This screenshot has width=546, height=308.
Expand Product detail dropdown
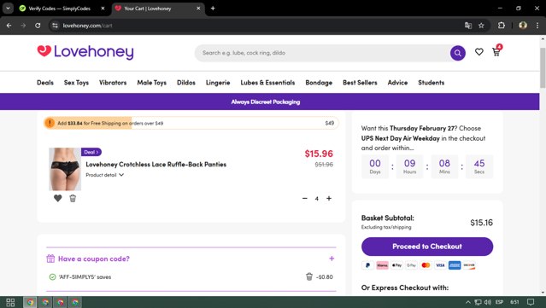[x=104, y=175]
